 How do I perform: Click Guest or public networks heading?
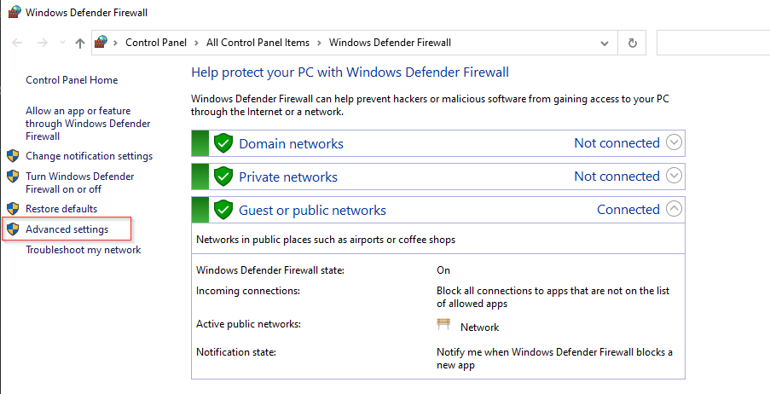(x=312, y=211)
